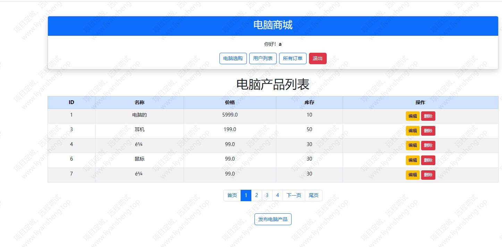Click stock value 10
Viewport: 502px width, 247px height.
point(309,115)
